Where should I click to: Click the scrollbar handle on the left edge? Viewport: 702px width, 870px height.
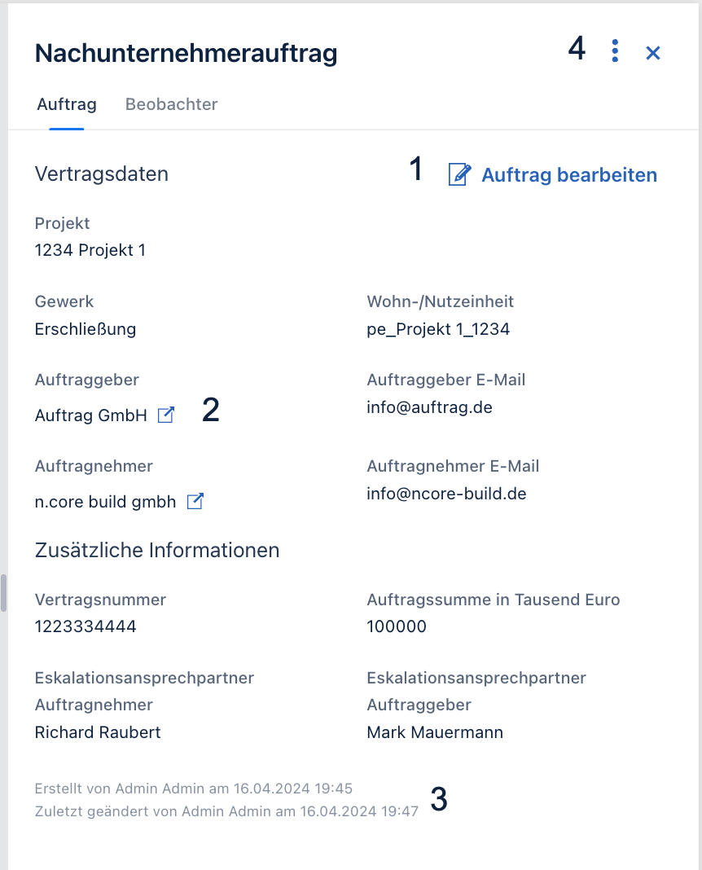(x=3, y=592)
